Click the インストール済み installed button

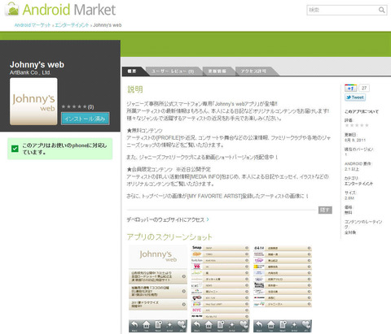pos(86,119)
